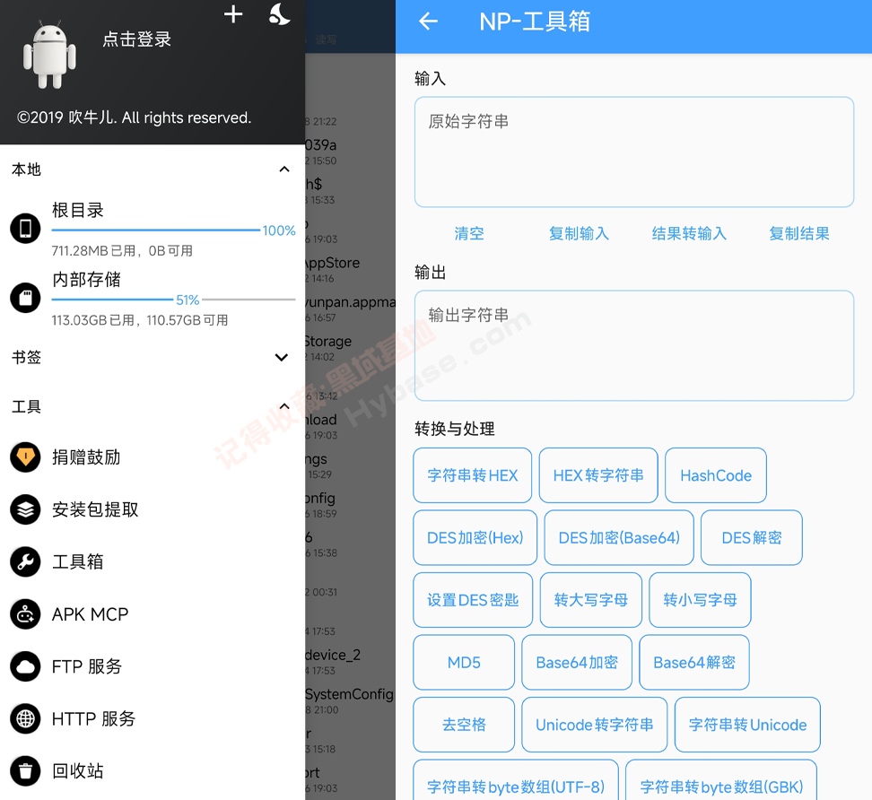872x800 pixels.
Task: Click Base64加密 button
Action: (x=577, y=662)
